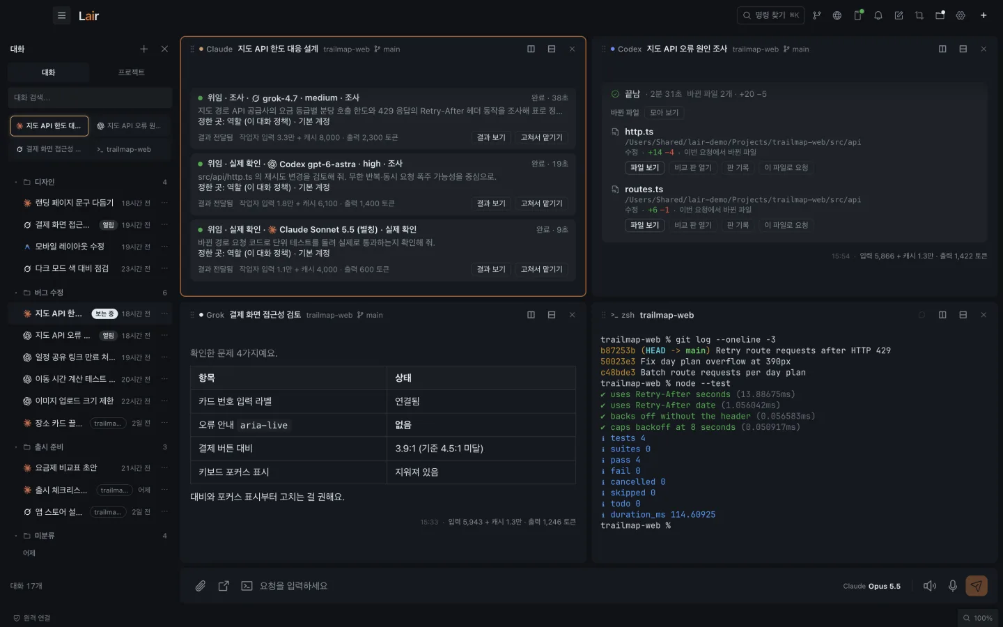Click 고쳐서 맡기기 for Claude Sonnet 5.5 task
The width and height of the screenshot is (1003, 627).
click(541, 269)
